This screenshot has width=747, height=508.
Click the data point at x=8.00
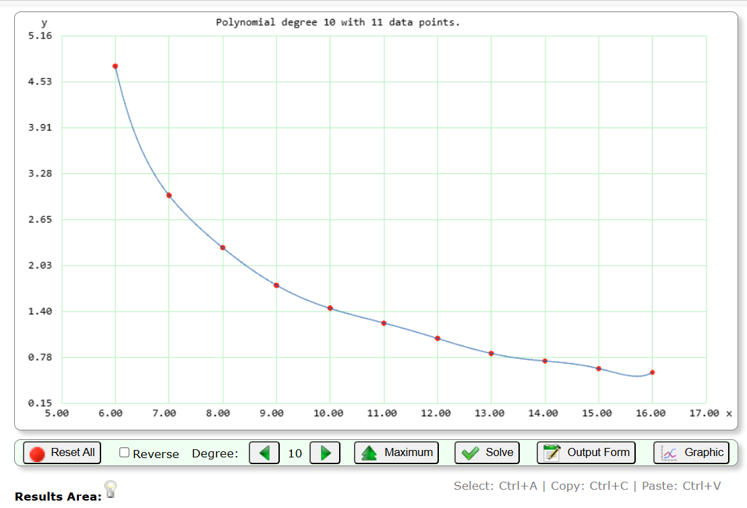222,248
